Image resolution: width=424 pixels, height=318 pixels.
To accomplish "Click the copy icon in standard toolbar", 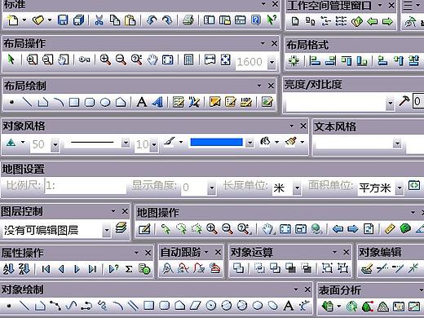I will pyautogui.click(x=115, y=20).
